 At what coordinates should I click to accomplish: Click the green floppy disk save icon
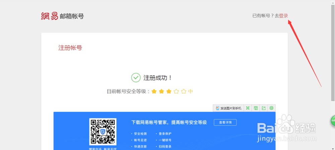(256, 108)
